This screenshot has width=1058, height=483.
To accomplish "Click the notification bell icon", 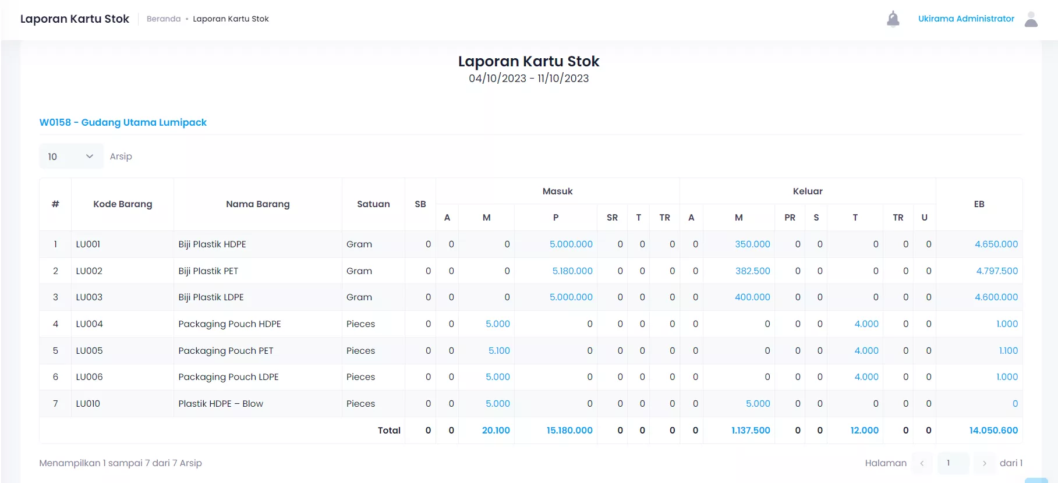I will tap(893, 19).
